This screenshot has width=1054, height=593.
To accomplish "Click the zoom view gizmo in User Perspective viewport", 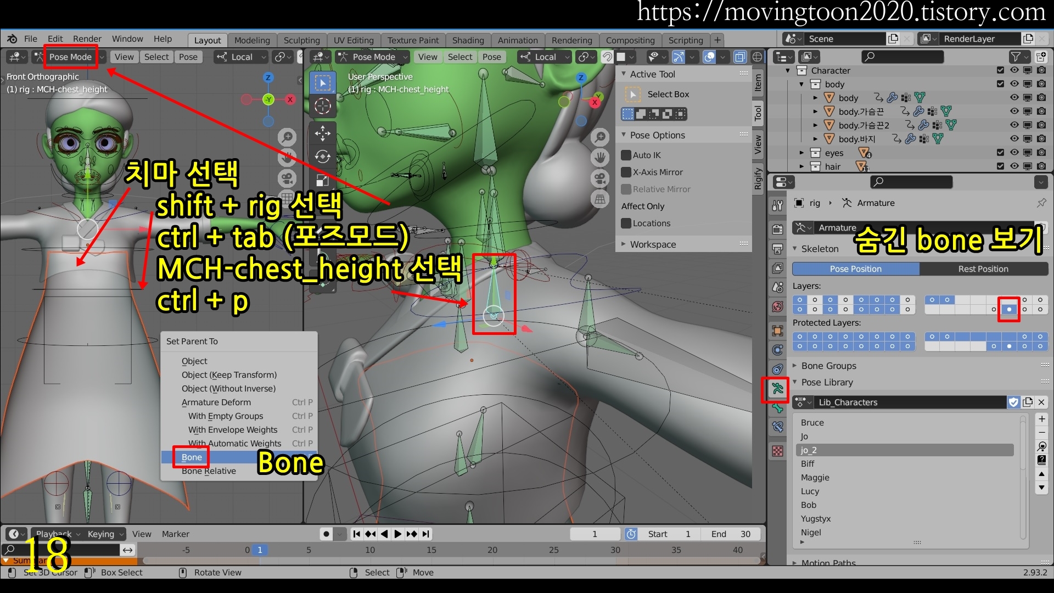I will (601, 137).
